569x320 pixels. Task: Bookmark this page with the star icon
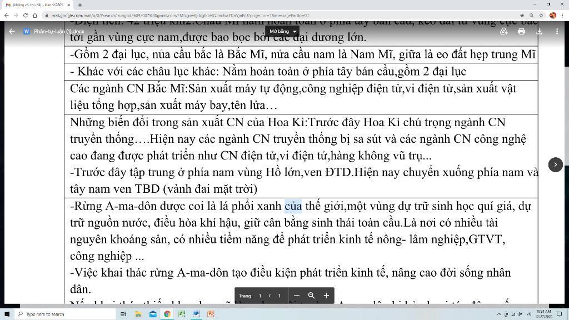tap(541, 15)
